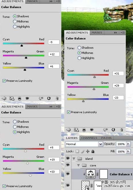The width and height of the screenshot is (133, 190).
Task: Uncheck Preserve Luminosity in Midtones panel
Action: [x=69, y=112]
